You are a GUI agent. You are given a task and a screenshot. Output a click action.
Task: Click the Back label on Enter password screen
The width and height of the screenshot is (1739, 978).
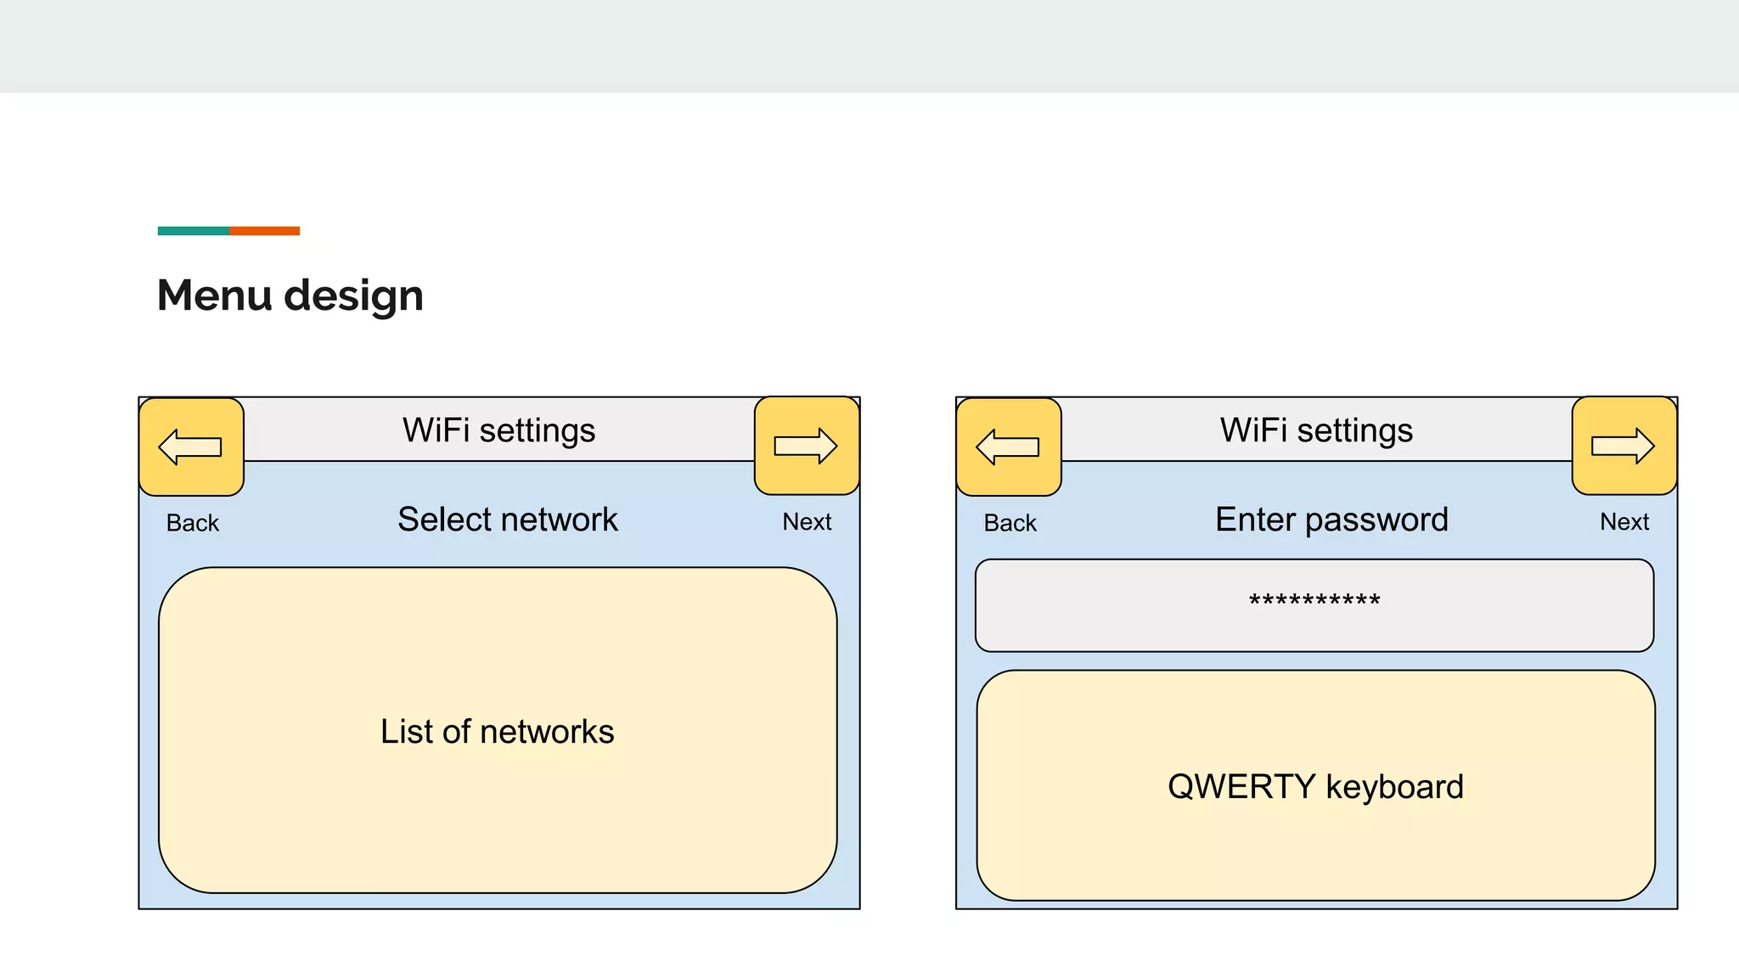click(1010, 523)
